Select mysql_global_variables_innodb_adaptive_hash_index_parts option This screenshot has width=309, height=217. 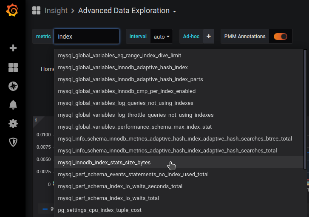tap(179, 79)
